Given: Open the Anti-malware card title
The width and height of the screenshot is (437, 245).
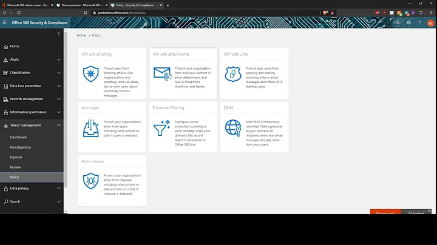Looking at the screenshot, I should click(93, 161).
